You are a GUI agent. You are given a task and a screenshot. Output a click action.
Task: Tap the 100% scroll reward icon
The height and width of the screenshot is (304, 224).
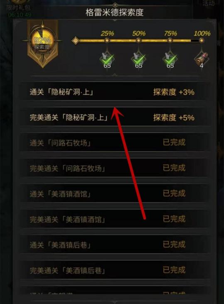click(202, 60)
